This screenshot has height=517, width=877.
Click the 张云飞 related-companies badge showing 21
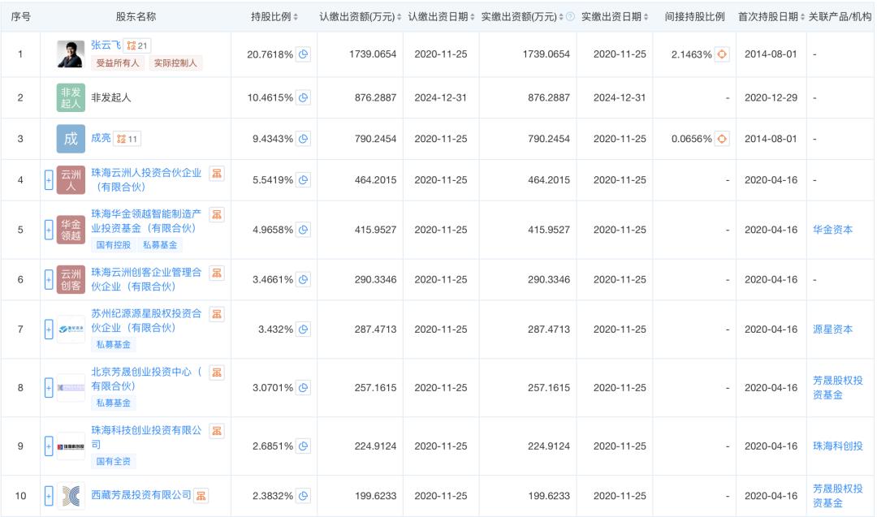click(x=137, y=45)
